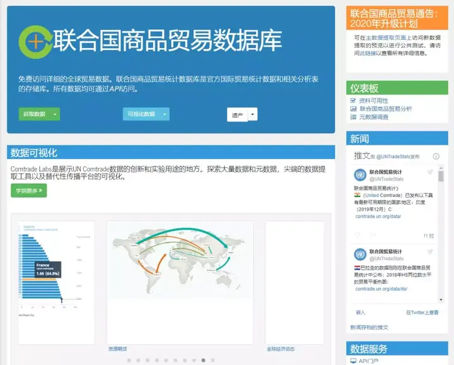
Task: Click the 联合国商品贸易数据库 title heading
Action: tap(167, 40)
